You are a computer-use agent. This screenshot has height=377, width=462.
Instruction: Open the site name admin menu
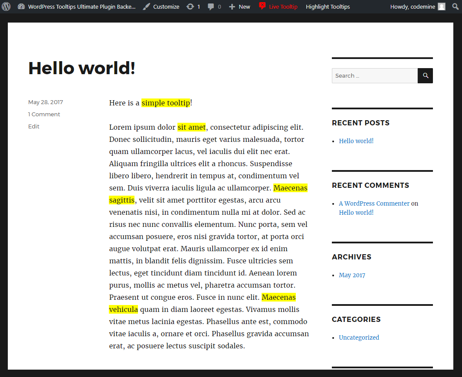coord(82,7)
